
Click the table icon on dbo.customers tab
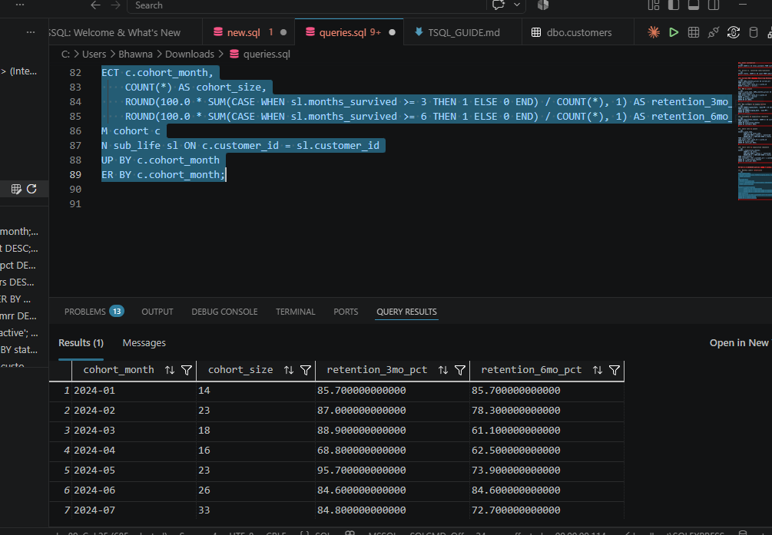(536, 32)
